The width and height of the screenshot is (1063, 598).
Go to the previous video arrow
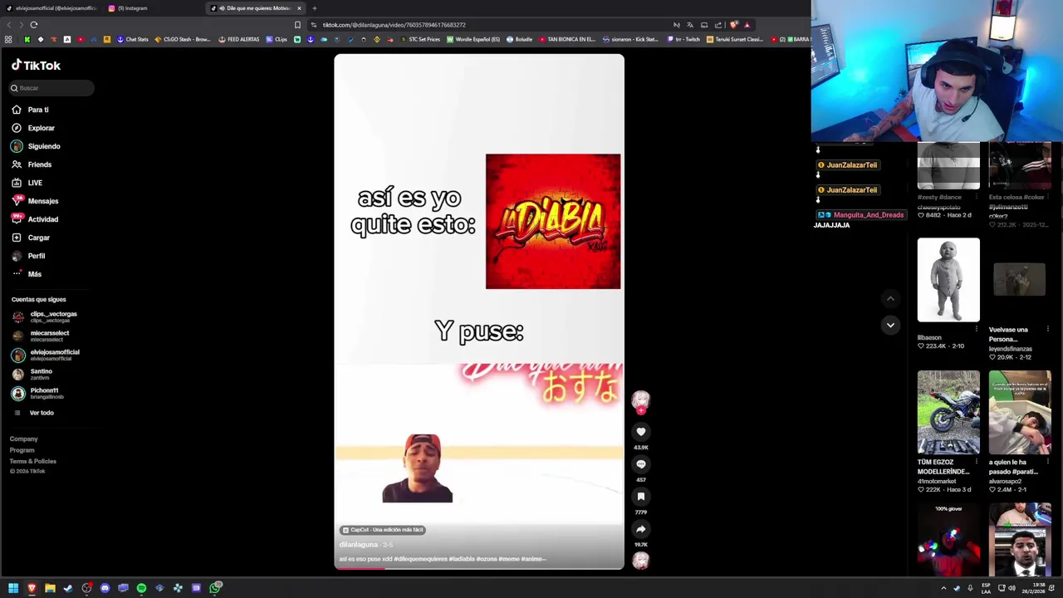[x=890, y=299]
